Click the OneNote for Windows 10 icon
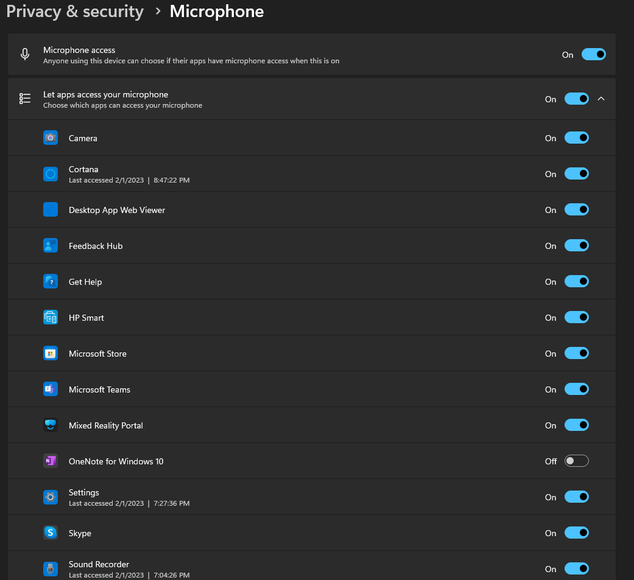This screenshot has width=634, height=580. coord(51,461)
